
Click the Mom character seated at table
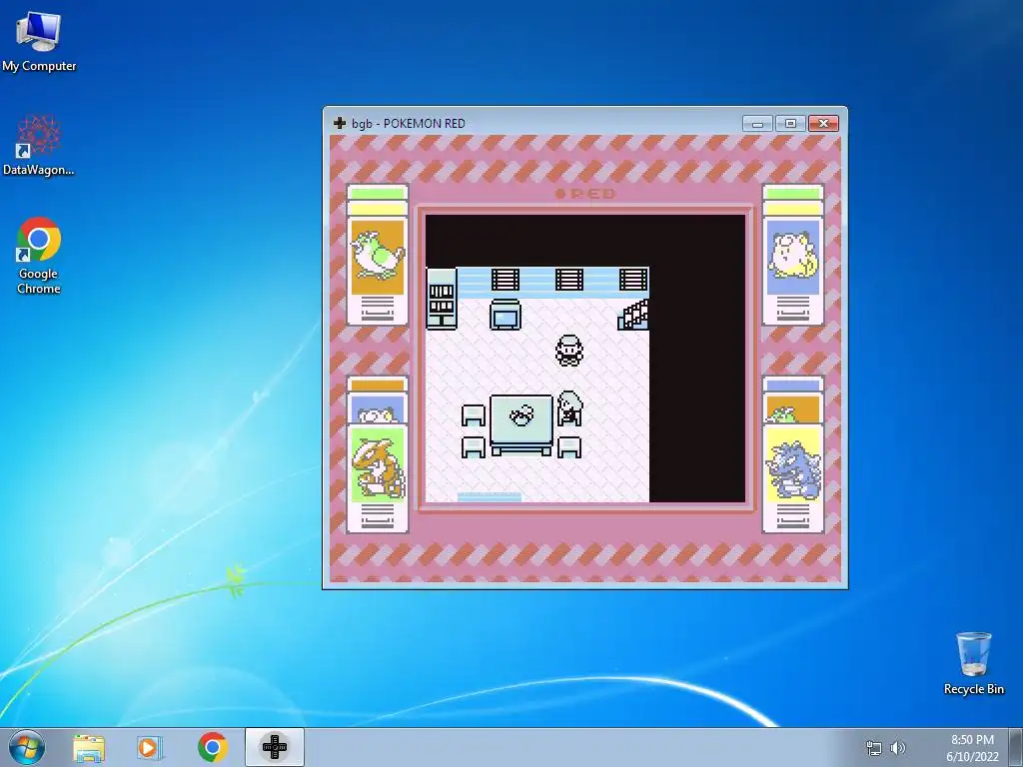569,408
